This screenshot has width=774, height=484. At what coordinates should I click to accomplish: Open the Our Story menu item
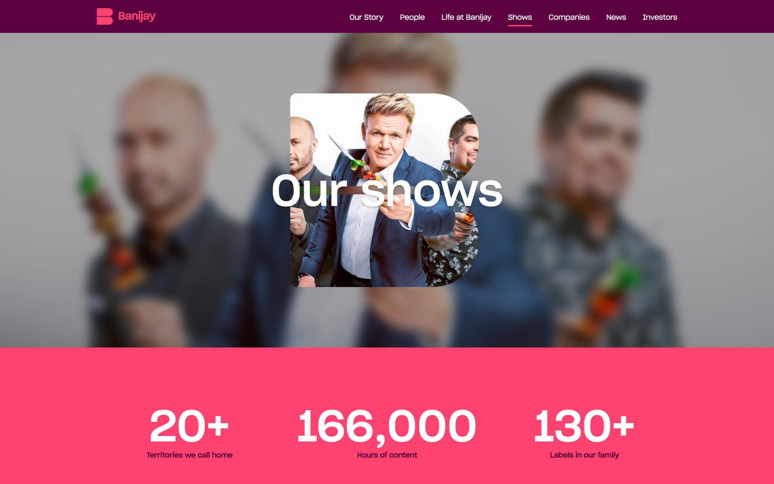(366, 17)
